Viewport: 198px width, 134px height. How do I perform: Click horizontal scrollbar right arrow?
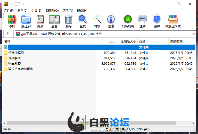coord(193,123)
